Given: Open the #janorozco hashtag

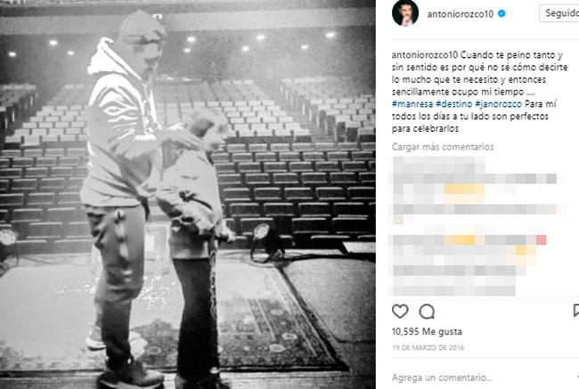Looking at the screenshot, I should (498, 104).
